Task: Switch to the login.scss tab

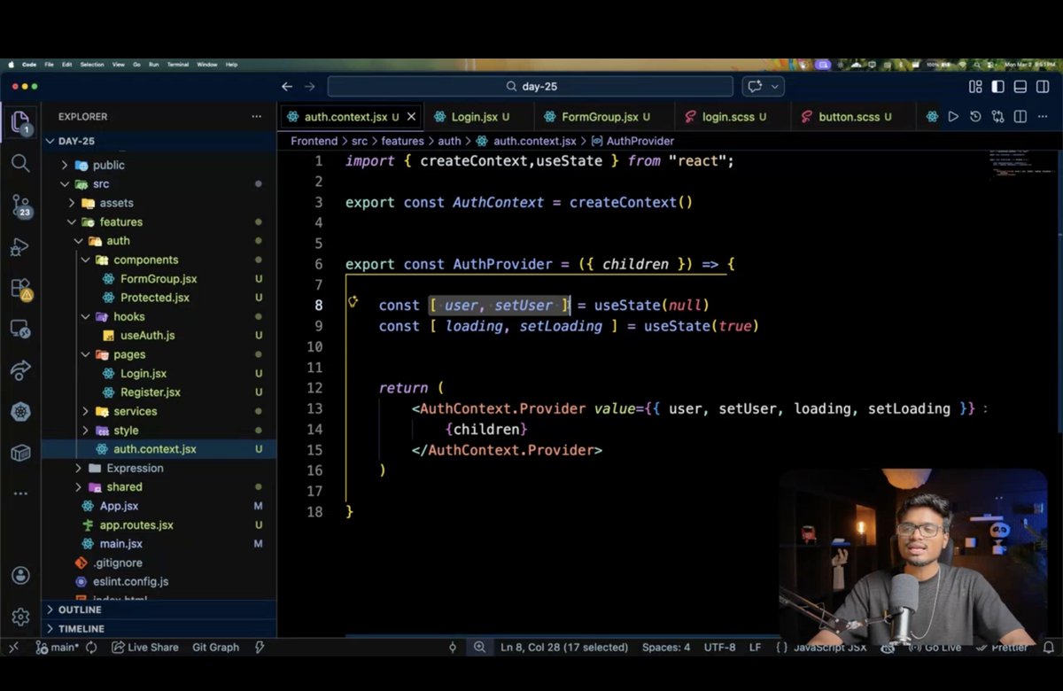Action: [x=733, y=116]
